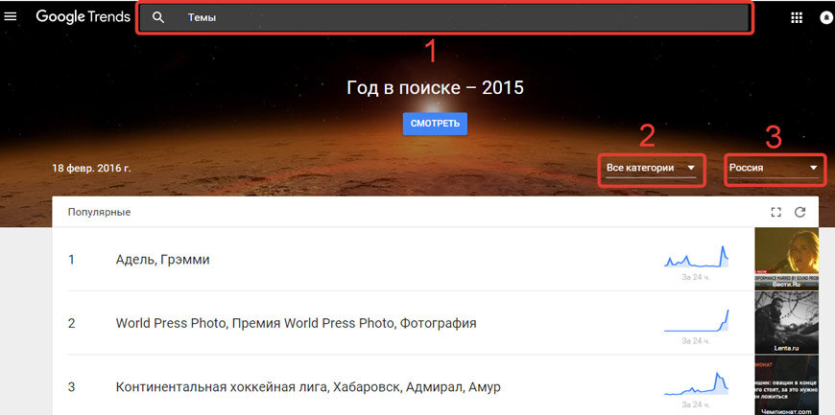The height and width of the screenshot is (415, 835).
Task: Click the sparkline chart for World Press Photo
Action: tap(696, 320)
